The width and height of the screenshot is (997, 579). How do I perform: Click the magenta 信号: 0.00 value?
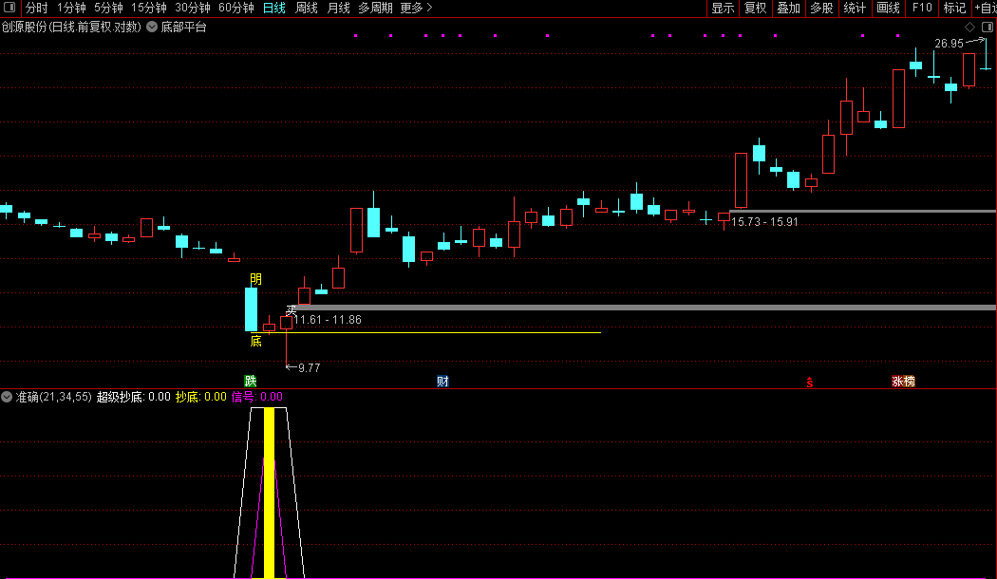pos(257,397)
